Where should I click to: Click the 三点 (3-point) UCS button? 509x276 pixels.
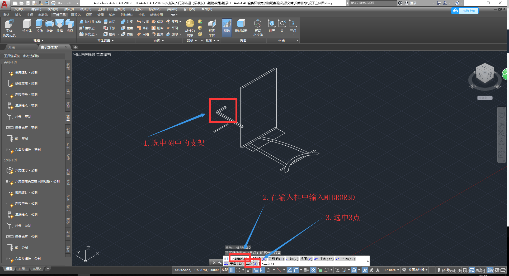tap(293, 26)
